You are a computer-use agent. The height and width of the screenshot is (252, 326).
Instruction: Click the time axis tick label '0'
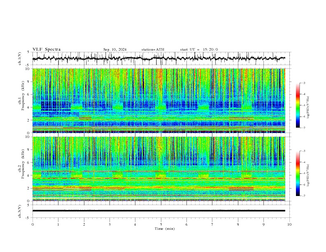click(x=33, y=224)
